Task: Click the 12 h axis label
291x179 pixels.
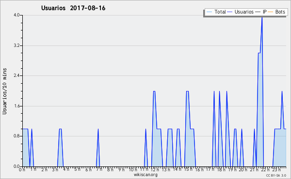Action: (155, 169)
